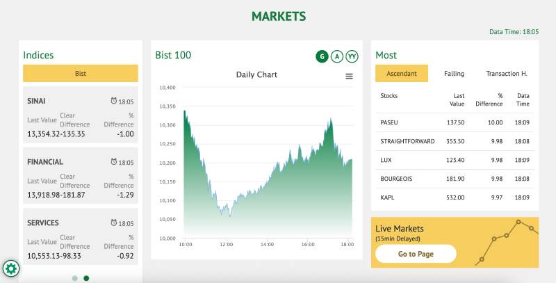The image size is (556, 283).
Task: Switch to the Falling tab
Action: click(x=454, y=73)
